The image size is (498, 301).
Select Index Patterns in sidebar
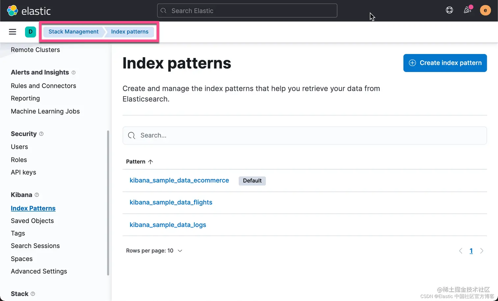point(33,208)
